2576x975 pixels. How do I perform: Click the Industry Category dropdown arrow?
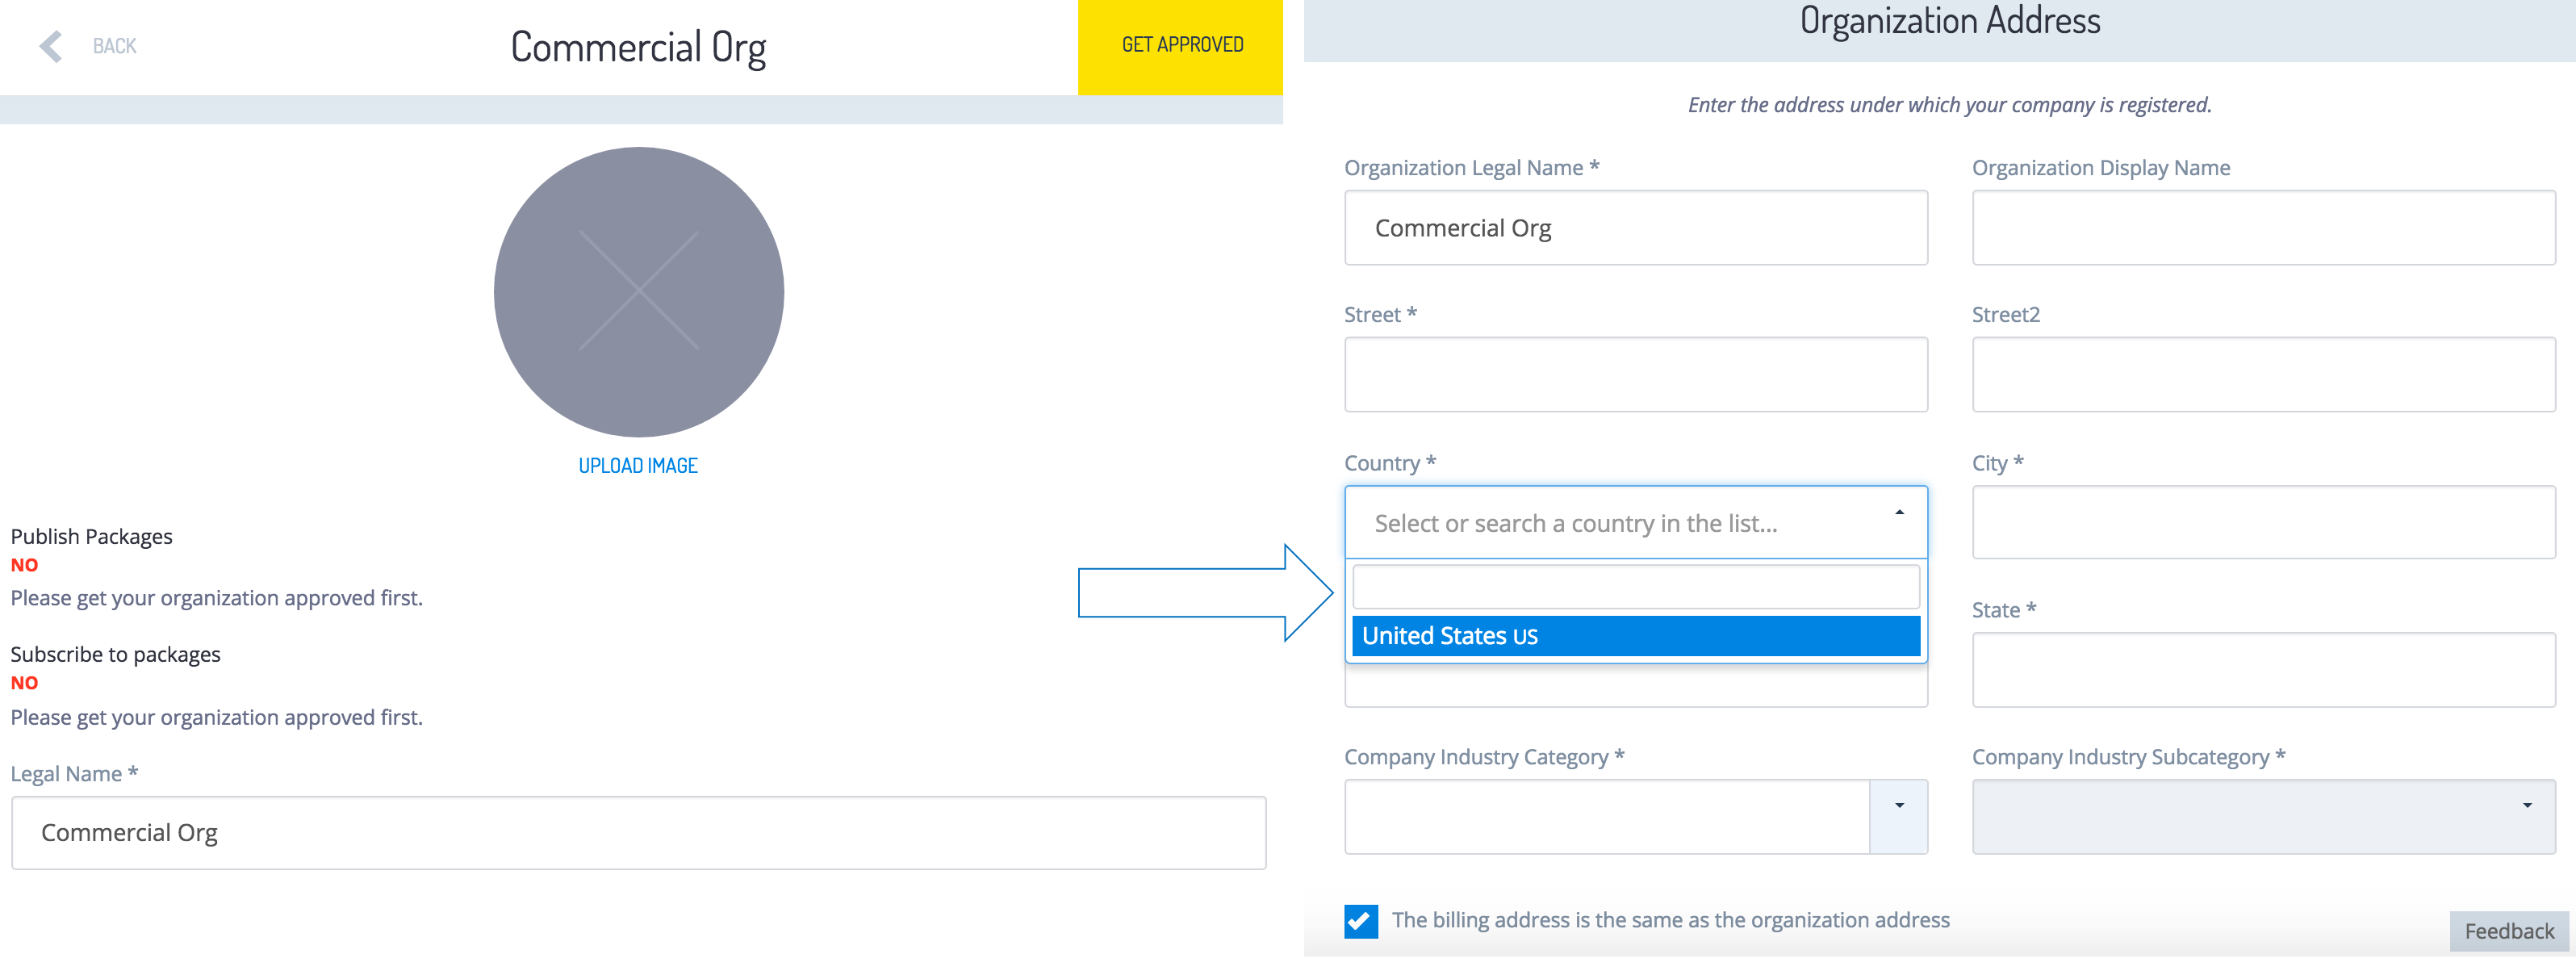[1899, 817]
